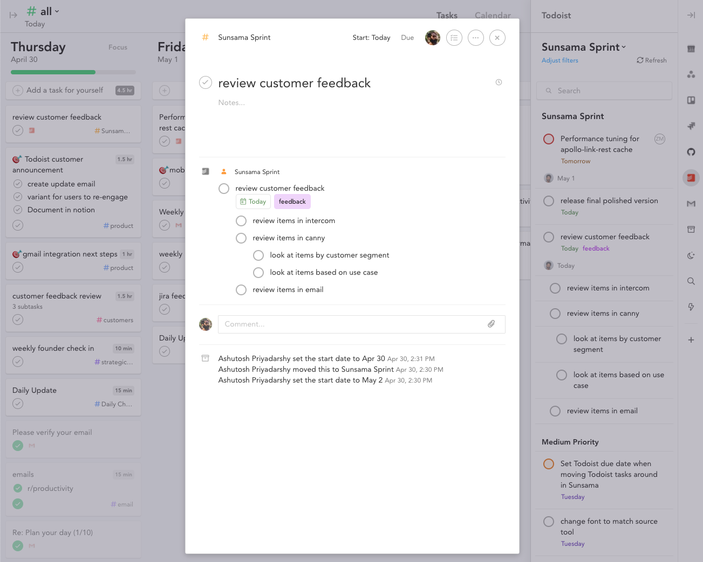Open the more options ellipsis in modal

pyautogui.click(x=475, y=38)
